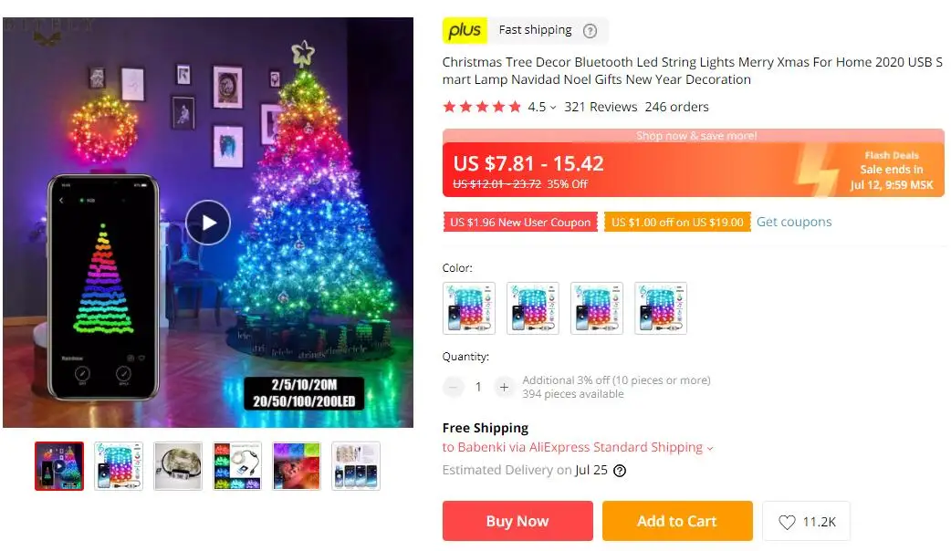Choose the fourth color option
951x551 pixels.
[661, 308]
